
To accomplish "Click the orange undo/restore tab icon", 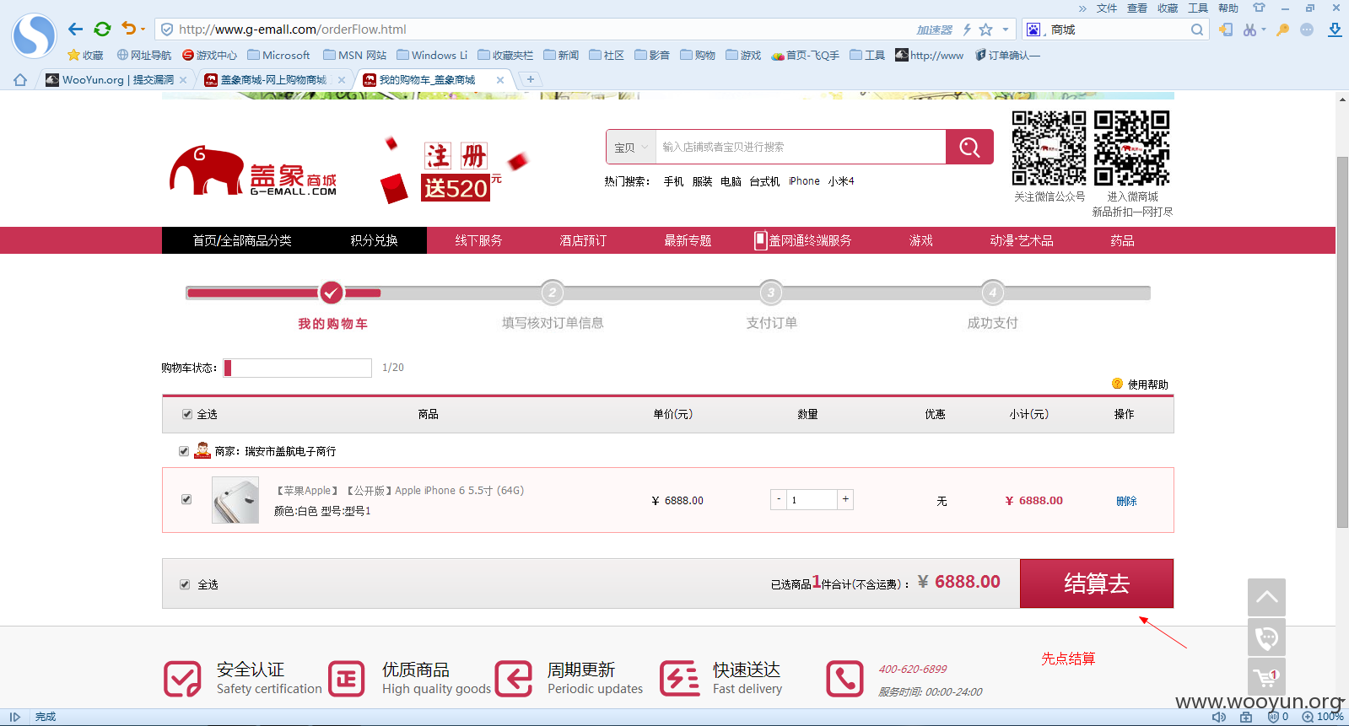I will coord(128,29).
